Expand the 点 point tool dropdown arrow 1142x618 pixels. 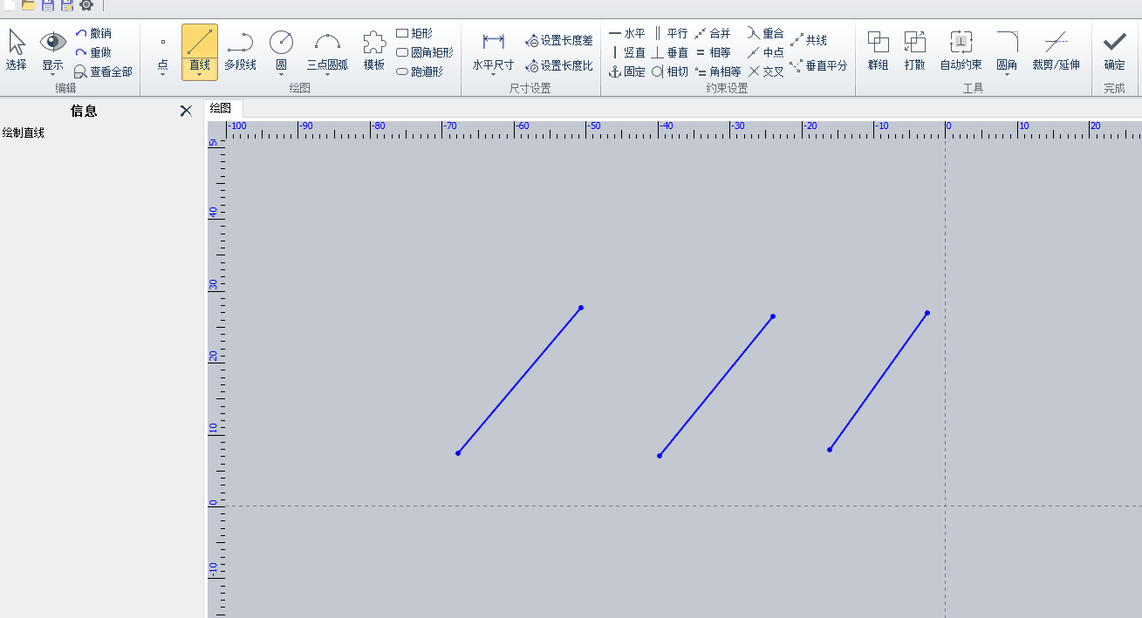click(163, 75)
